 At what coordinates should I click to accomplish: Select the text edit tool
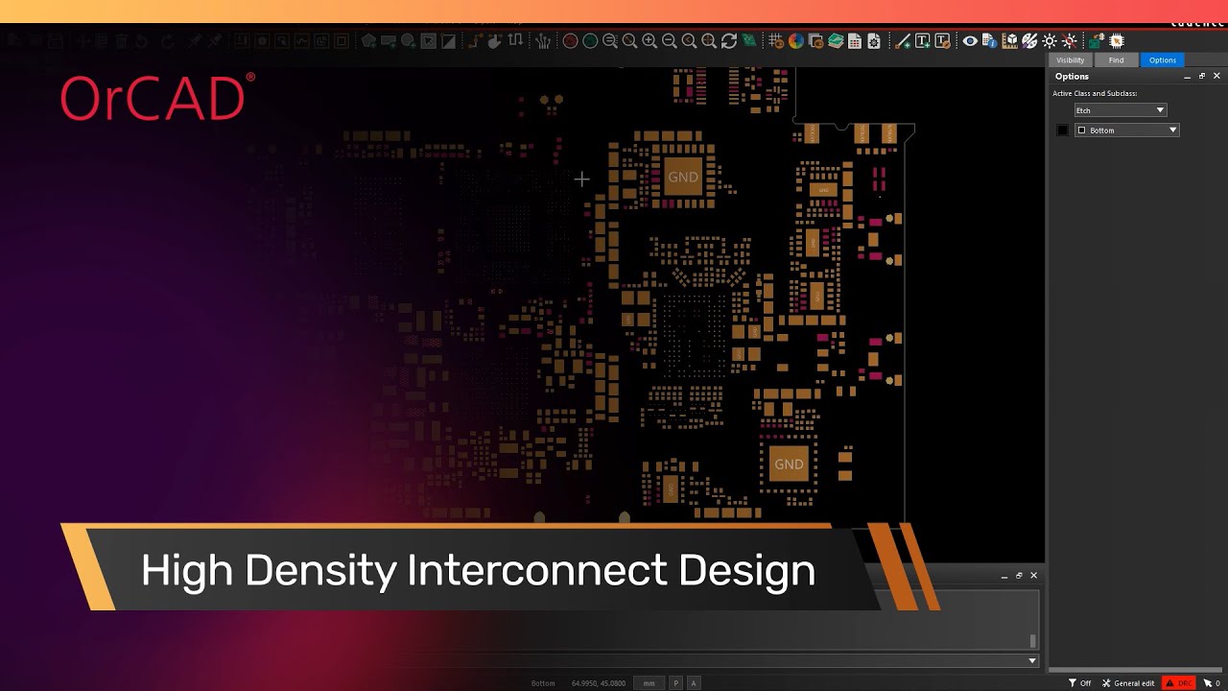click(942, 41)
